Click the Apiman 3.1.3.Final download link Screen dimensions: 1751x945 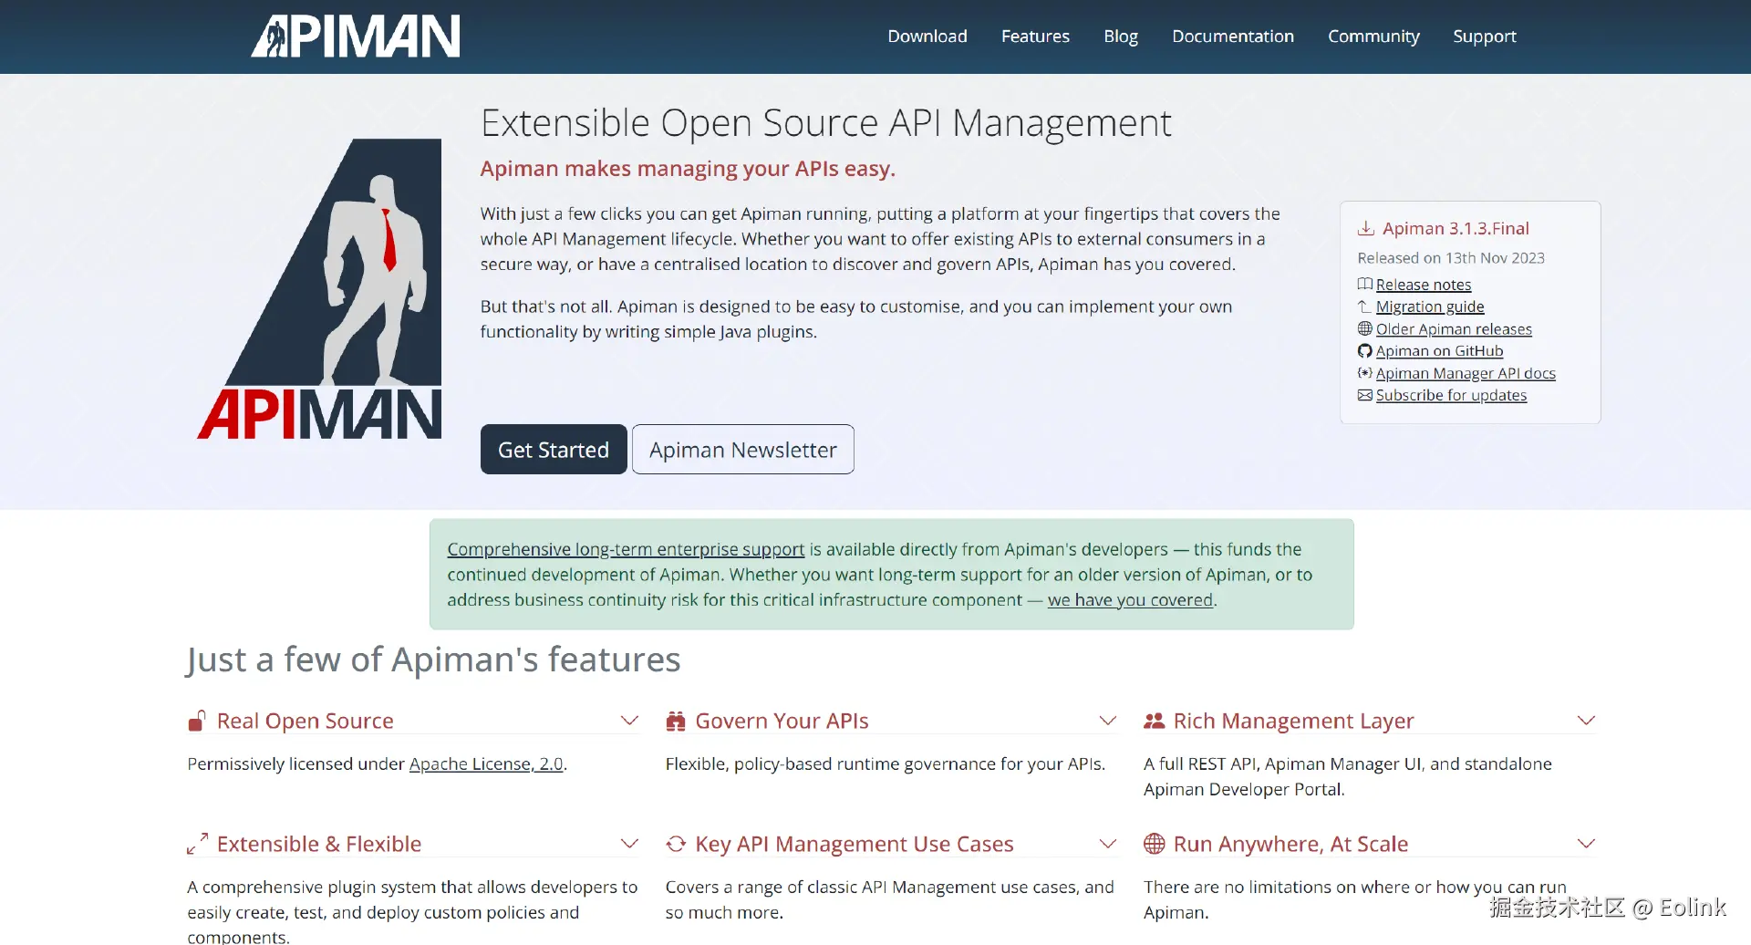click(1456, 228)
